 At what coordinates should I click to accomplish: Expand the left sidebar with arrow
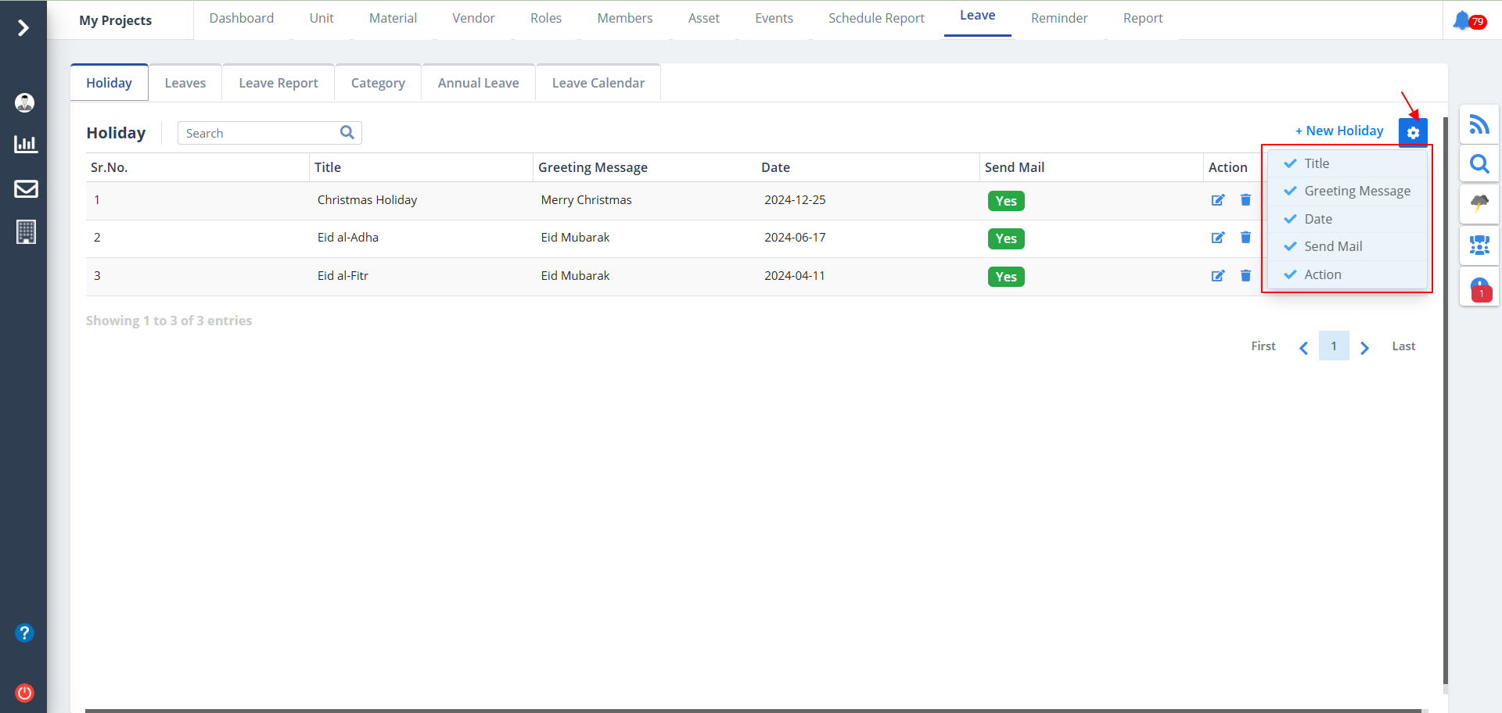coord(23,28)
